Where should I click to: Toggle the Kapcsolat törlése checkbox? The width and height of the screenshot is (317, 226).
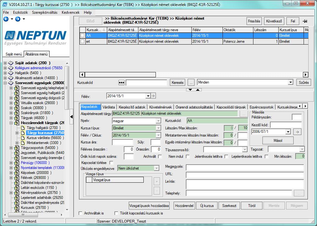pyautogui.click(x=111, y=163)
